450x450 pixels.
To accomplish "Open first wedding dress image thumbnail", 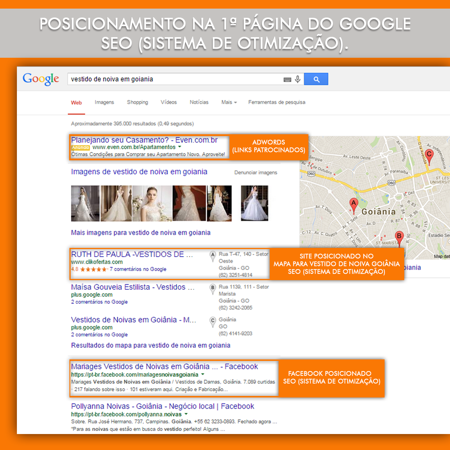I will point(85,203).
